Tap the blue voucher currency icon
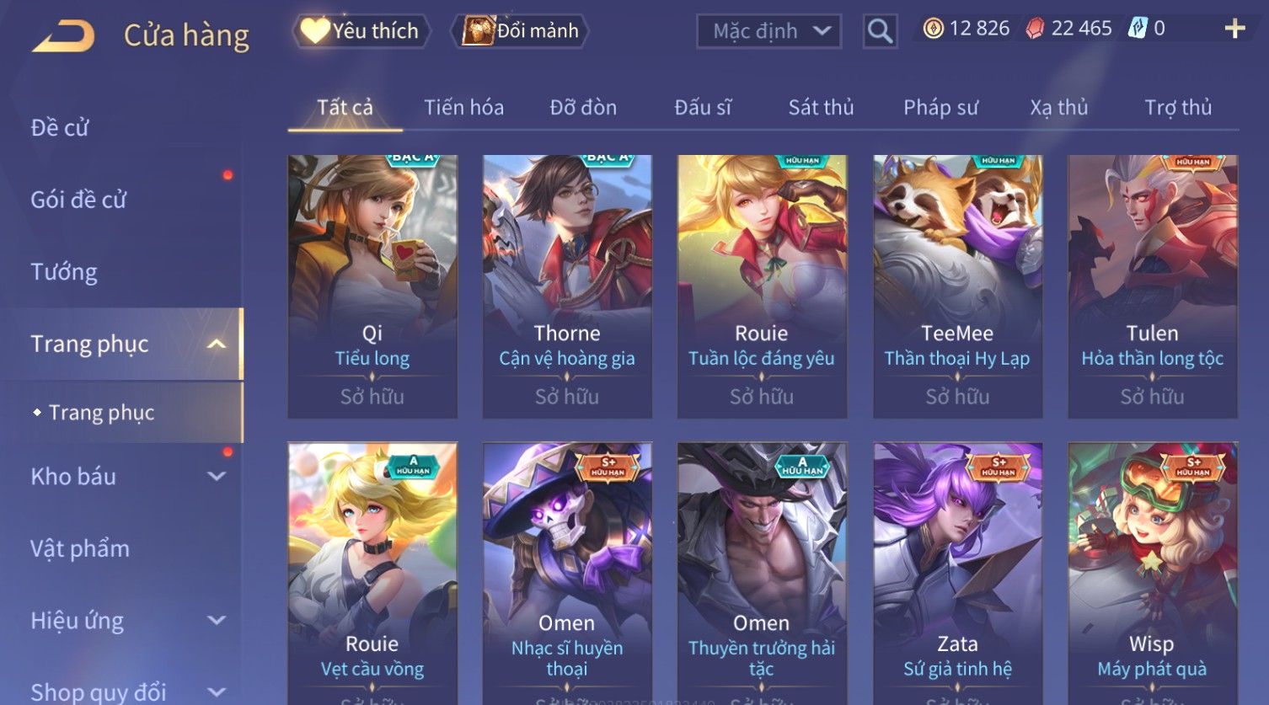Image resolution: width=1269 pixels, height=705 pixels. coord(1138,29)
